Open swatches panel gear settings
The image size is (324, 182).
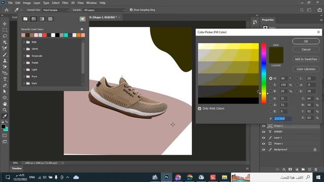(x=82, y=29)
